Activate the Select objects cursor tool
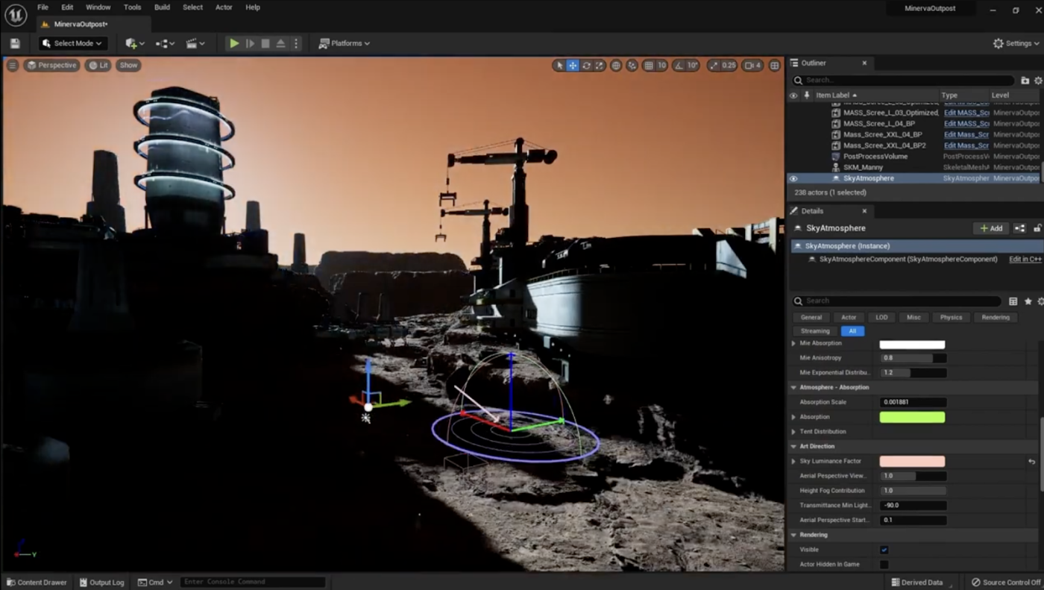 coord(559,66)
